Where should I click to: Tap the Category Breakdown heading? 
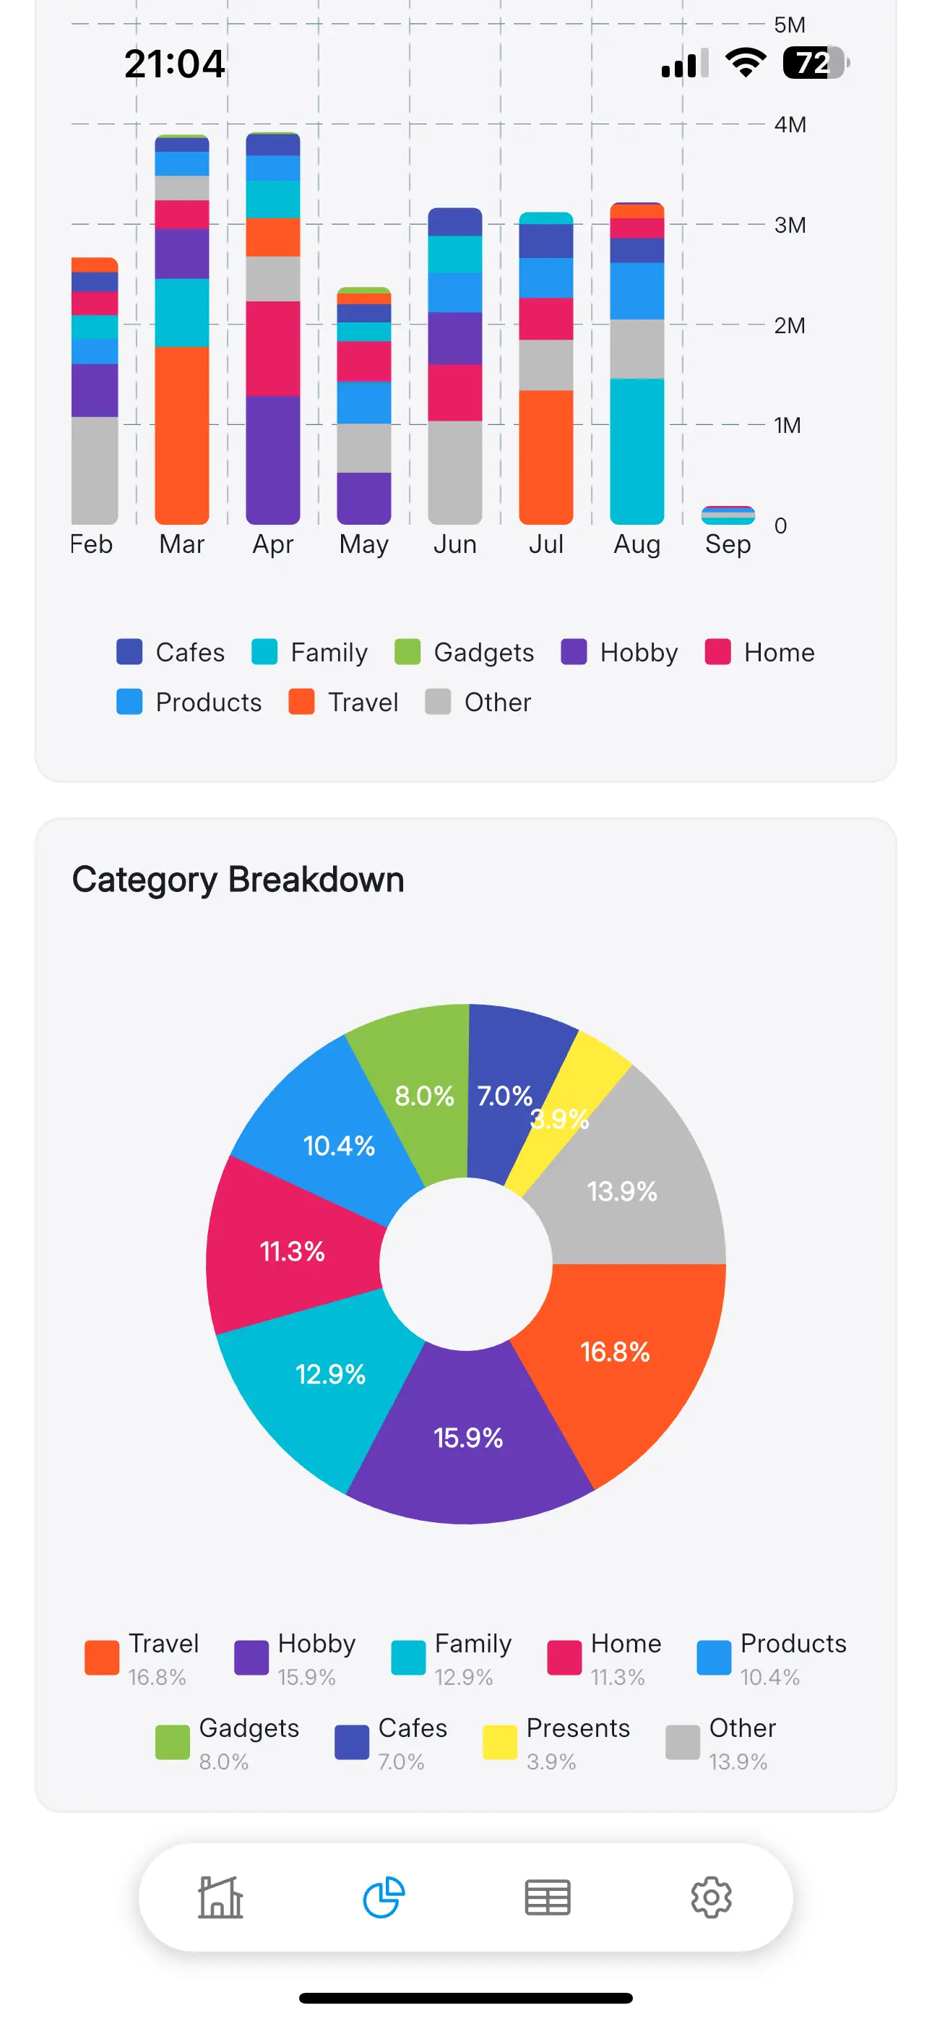238,879
